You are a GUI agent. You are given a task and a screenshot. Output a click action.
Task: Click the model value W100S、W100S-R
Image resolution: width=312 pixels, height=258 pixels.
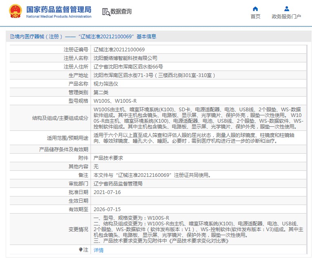(x=115, y=101)
